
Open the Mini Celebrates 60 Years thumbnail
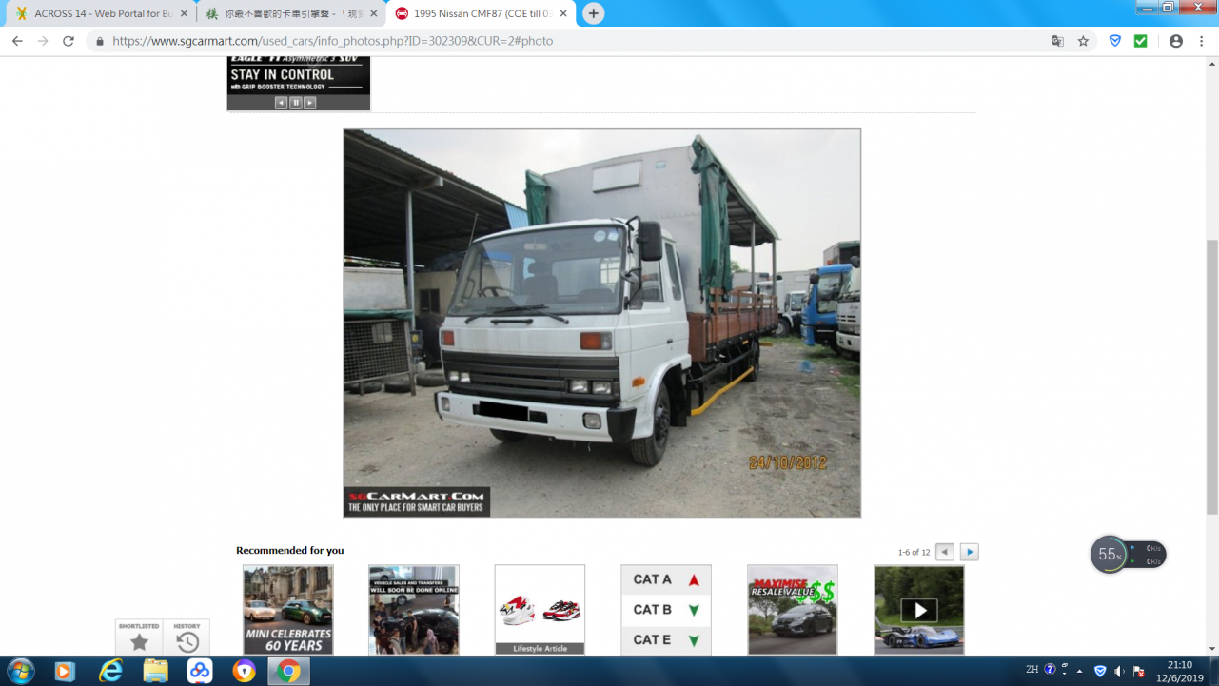[x=288, y=610]
